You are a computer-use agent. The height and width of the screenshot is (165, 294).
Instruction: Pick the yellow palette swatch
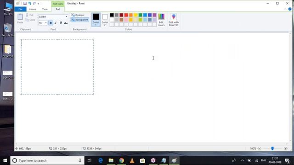(136, 15)
